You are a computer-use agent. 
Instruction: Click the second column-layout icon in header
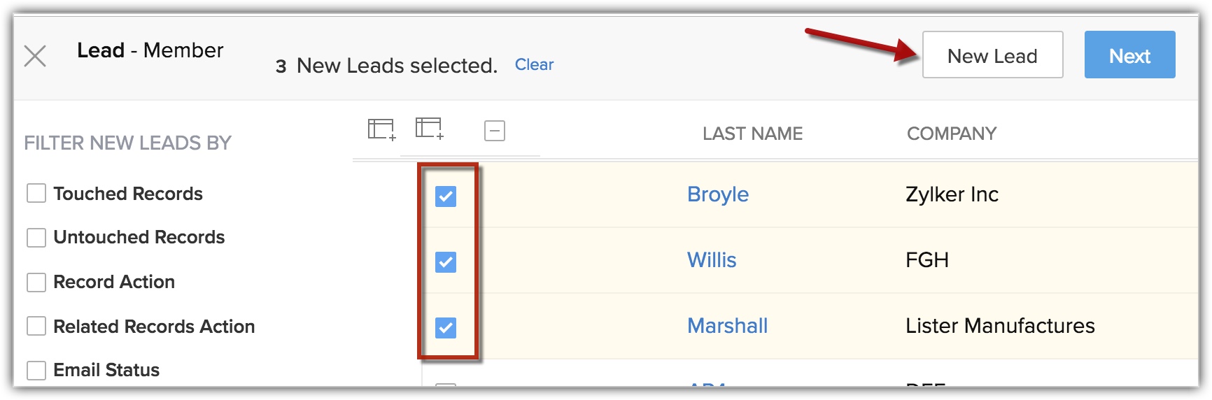(429, 129)
